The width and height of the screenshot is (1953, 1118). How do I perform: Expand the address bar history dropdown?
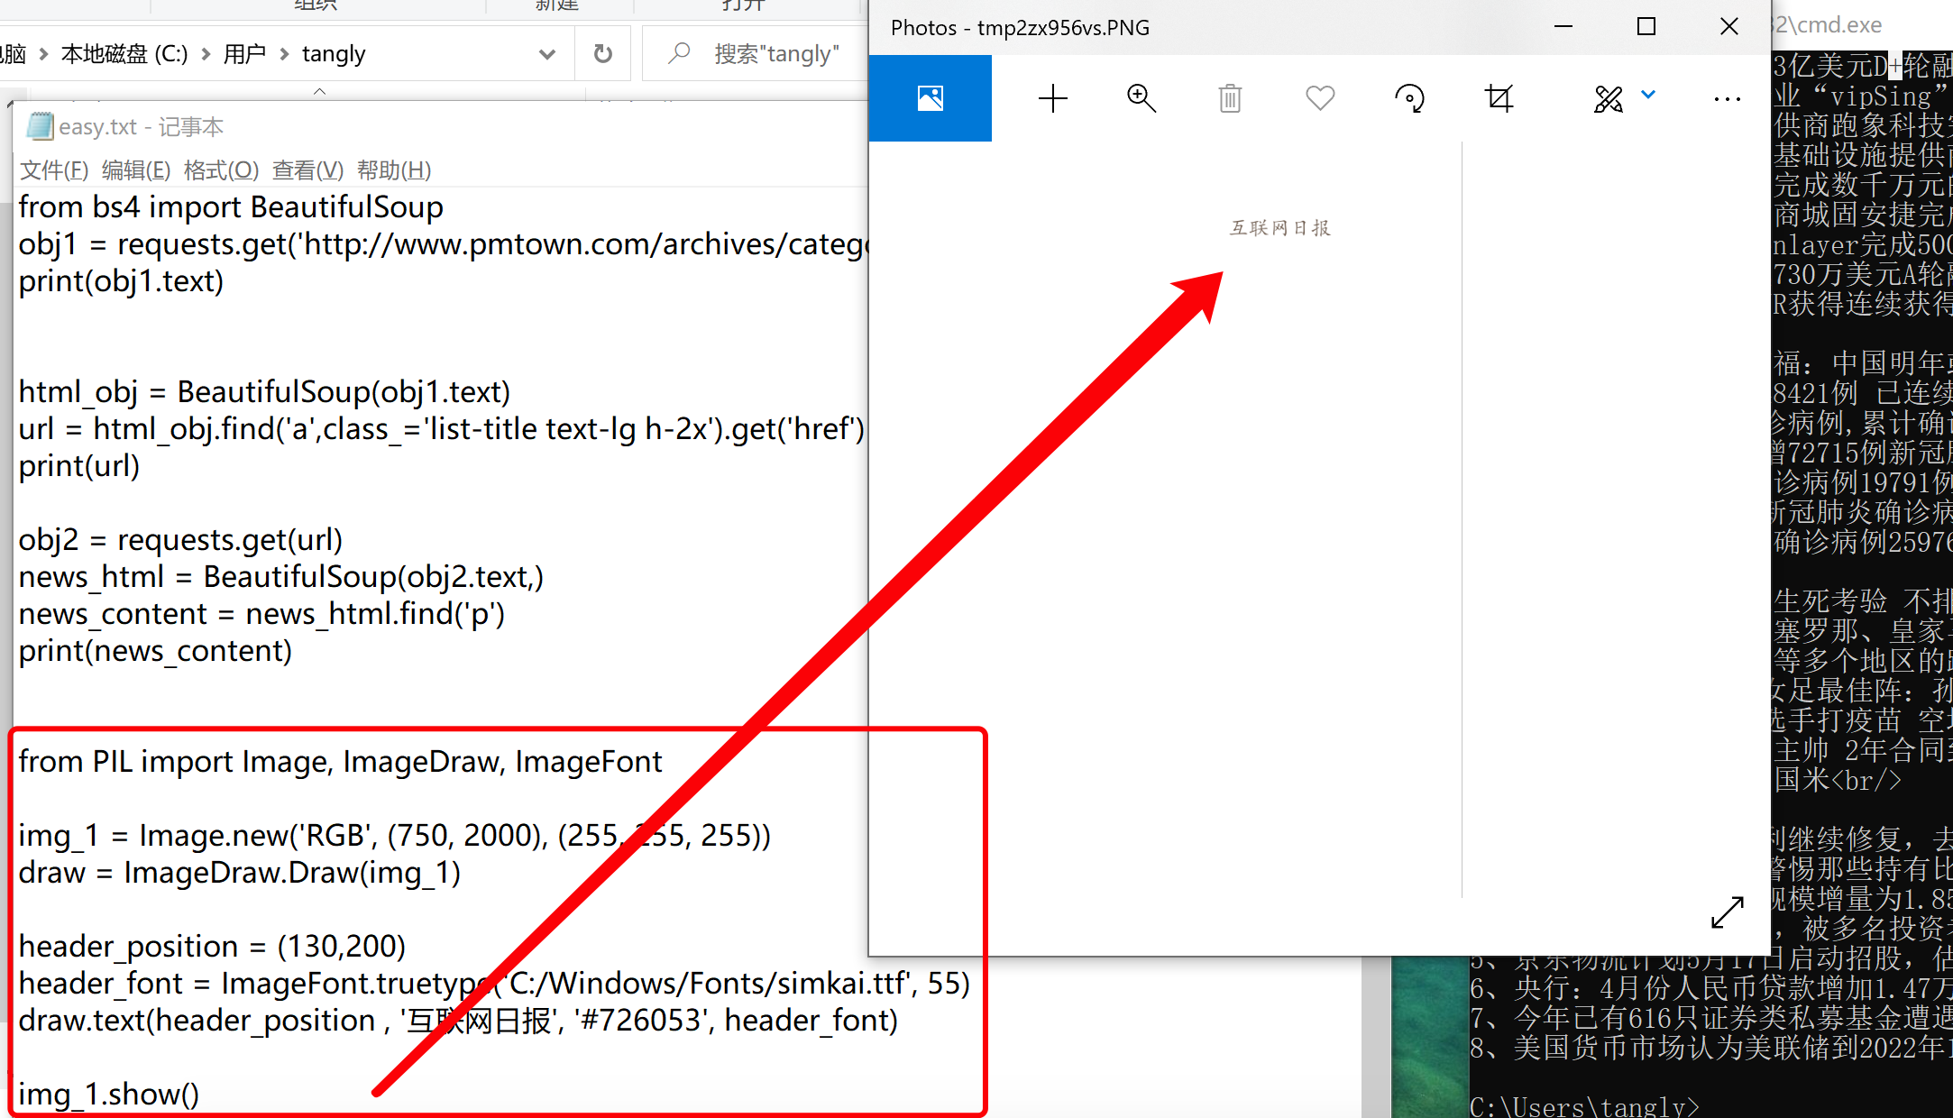(x=546, y=54)
